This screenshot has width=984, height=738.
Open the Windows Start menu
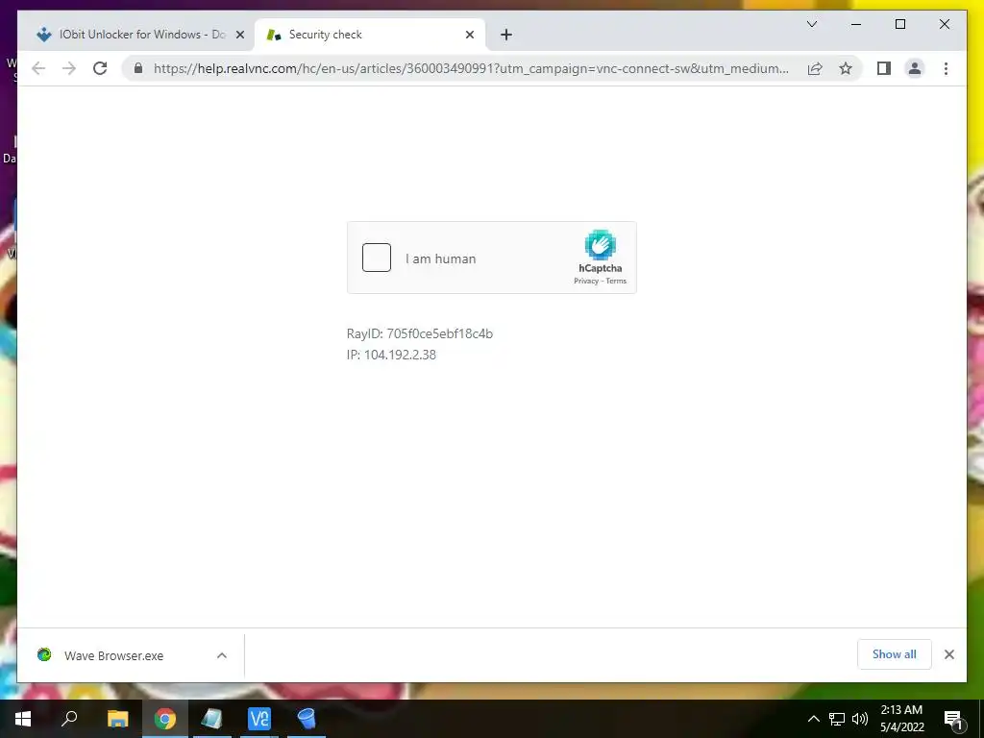23,719
